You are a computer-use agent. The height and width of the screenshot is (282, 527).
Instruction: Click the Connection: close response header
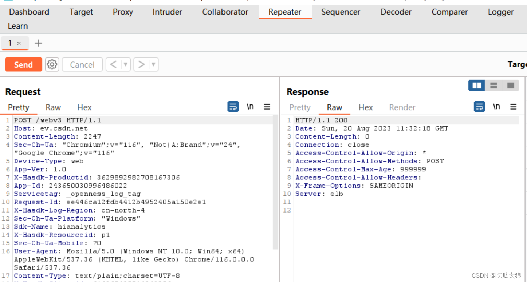332,145
